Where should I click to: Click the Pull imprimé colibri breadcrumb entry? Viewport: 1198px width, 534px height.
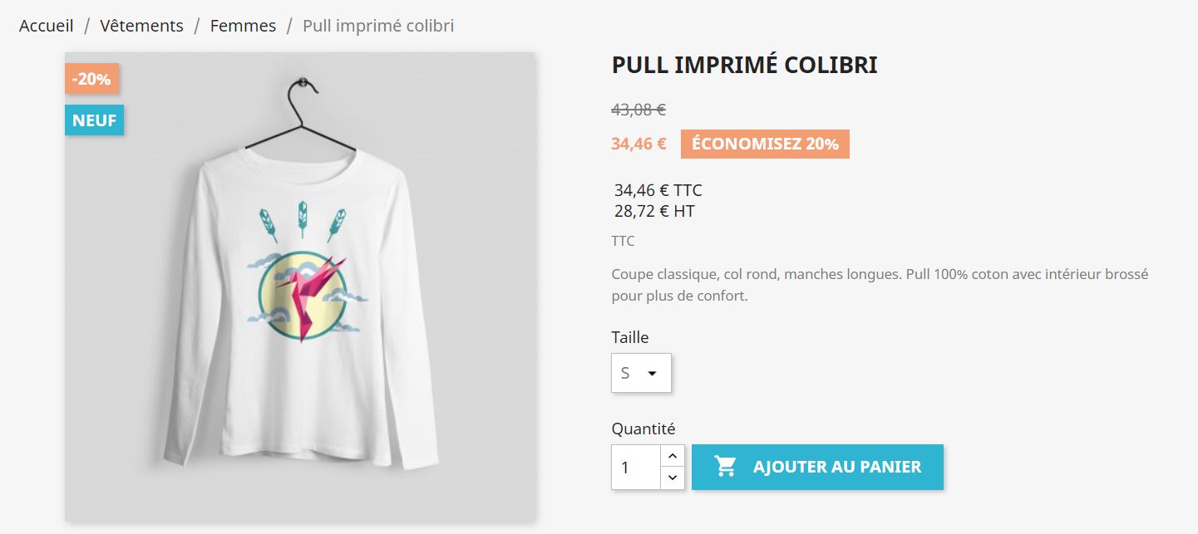pyautogui.click(x=378, y=25)
